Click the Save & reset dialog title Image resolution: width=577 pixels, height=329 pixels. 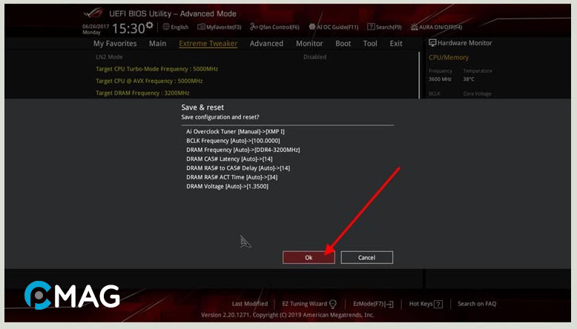[202, 107]
